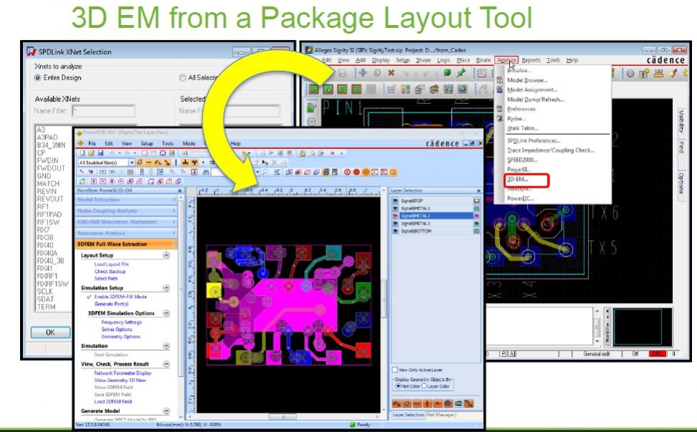This screenshot has height=432, width=697.
Task: Click the blue info icon in Allegro toolbar
Action: (x=630, y=74)
